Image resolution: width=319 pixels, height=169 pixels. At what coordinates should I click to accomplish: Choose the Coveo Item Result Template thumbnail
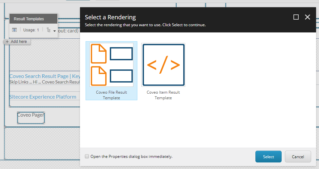point(163,65)
